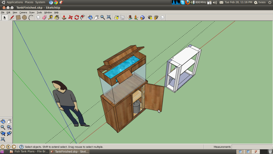Click the power session icon

270,2
